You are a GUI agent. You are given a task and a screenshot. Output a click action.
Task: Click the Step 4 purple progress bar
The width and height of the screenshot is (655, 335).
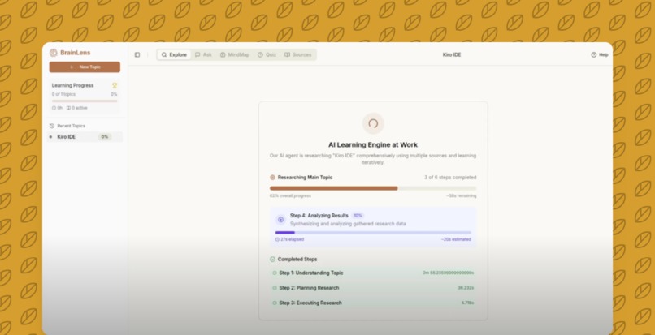[x=373, y=232]
